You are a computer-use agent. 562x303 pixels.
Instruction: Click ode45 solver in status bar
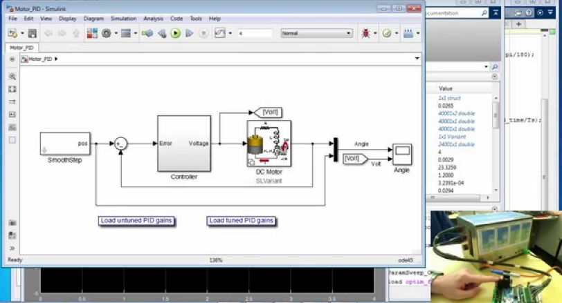[x=406, y=260]
